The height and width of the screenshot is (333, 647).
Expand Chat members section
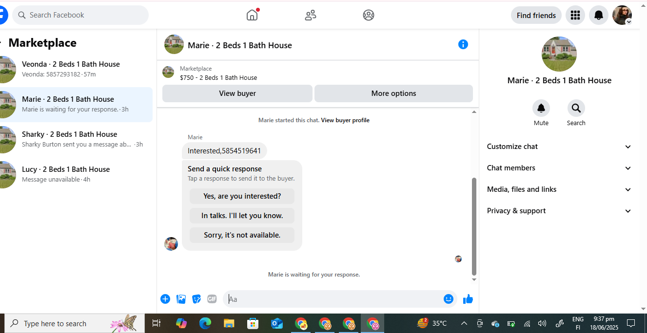(x=559, y=168)
